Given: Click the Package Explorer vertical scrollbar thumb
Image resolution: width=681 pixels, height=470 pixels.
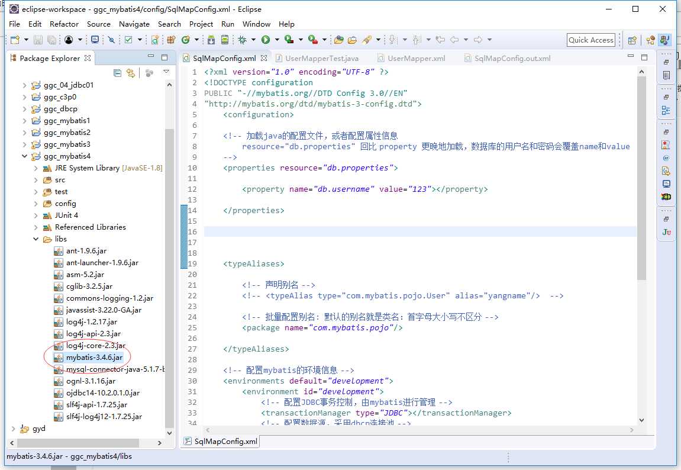Looking at the screenshot, I should coord(169,277).
